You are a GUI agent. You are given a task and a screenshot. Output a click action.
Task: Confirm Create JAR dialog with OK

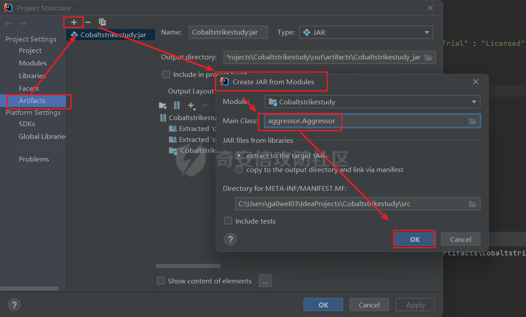tap(414, 239)
